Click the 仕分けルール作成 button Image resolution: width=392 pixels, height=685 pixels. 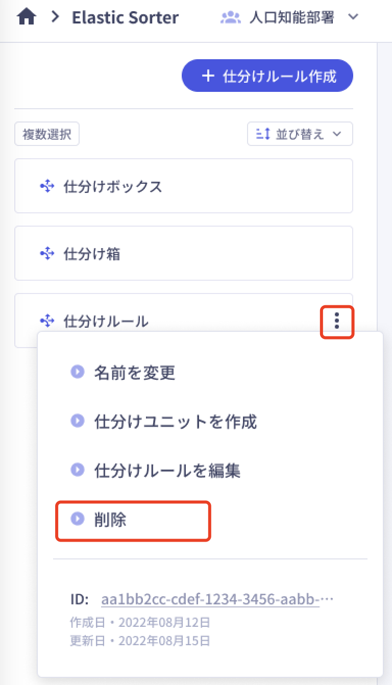267,76
